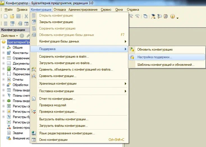Expand the Документы tree node

click(4, 64)
